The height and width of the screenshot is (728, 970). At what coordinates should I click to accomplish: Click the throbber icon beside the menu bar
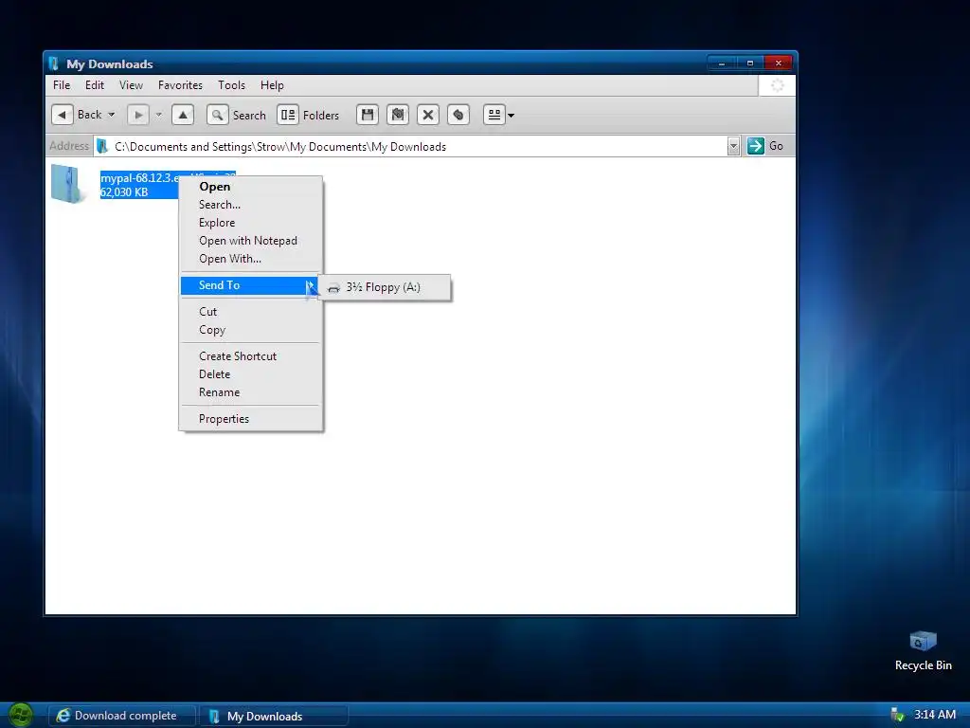tap(777, 85)
